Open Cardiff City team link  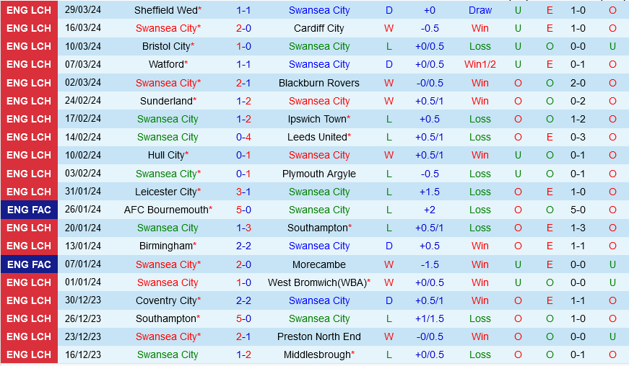click(x=318, y=28)
